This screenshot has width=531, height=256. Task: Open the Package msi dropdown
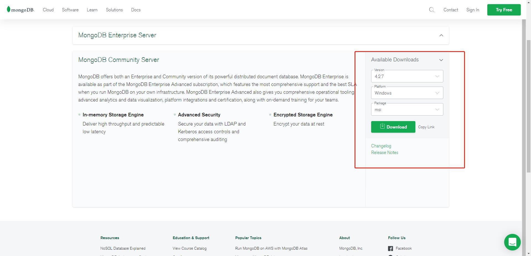(x=407, y=109)
